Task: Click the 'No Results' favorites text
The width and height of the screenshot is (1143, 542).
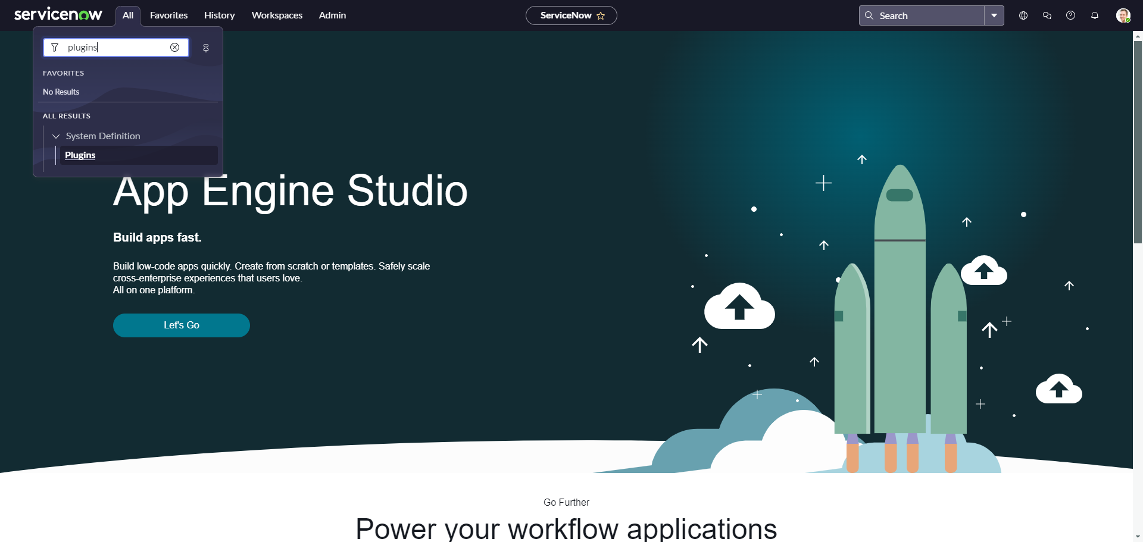Action: 61,92
